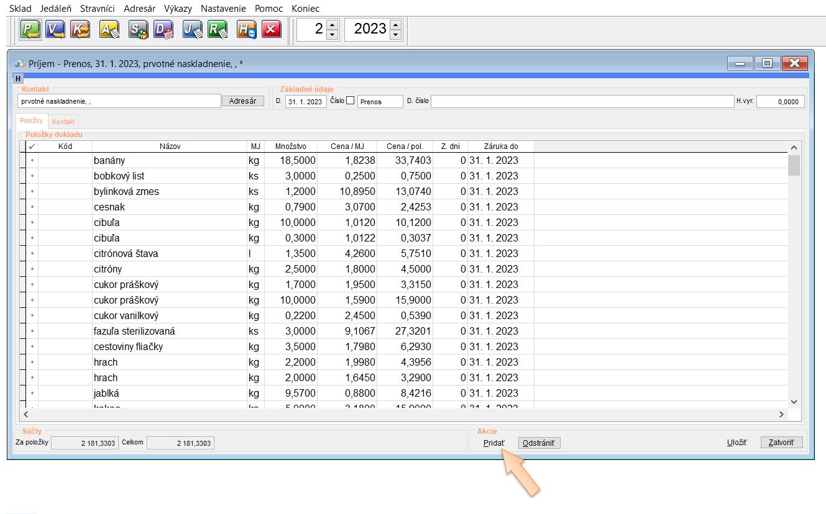
Task: Toggle the Číslo checkbox
Action: tap(351, 101)
